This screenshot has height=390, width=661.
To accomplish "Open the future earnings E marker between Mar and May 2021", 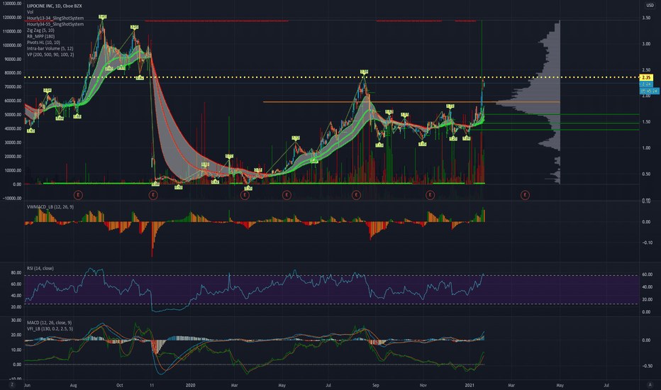I will (x=525, y=195).
